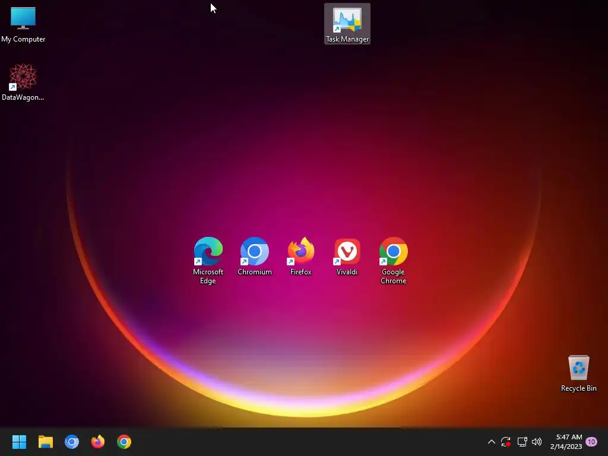This screenshot has width=608, height=456.
Task: Select the My Computer desktop icon
Action: pos(23,24)
